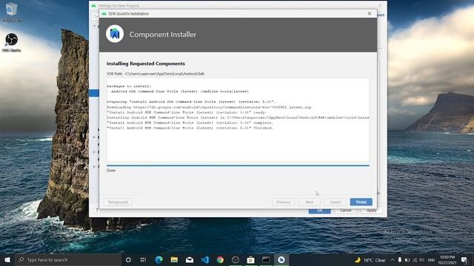Click the installation progress bar
Viewport: 474px width, 266px height.
pos(238,166)
